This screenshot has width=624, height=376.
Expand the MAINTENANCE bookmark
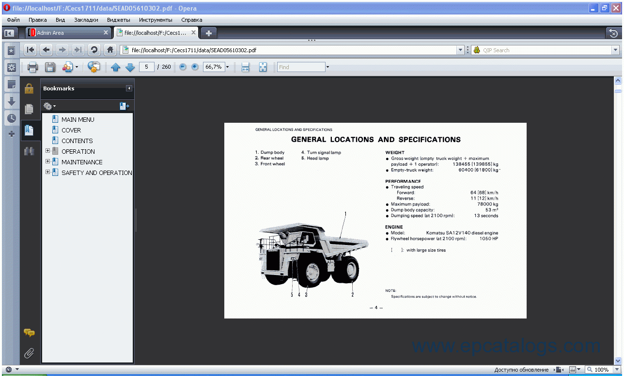tap(47, 162)
